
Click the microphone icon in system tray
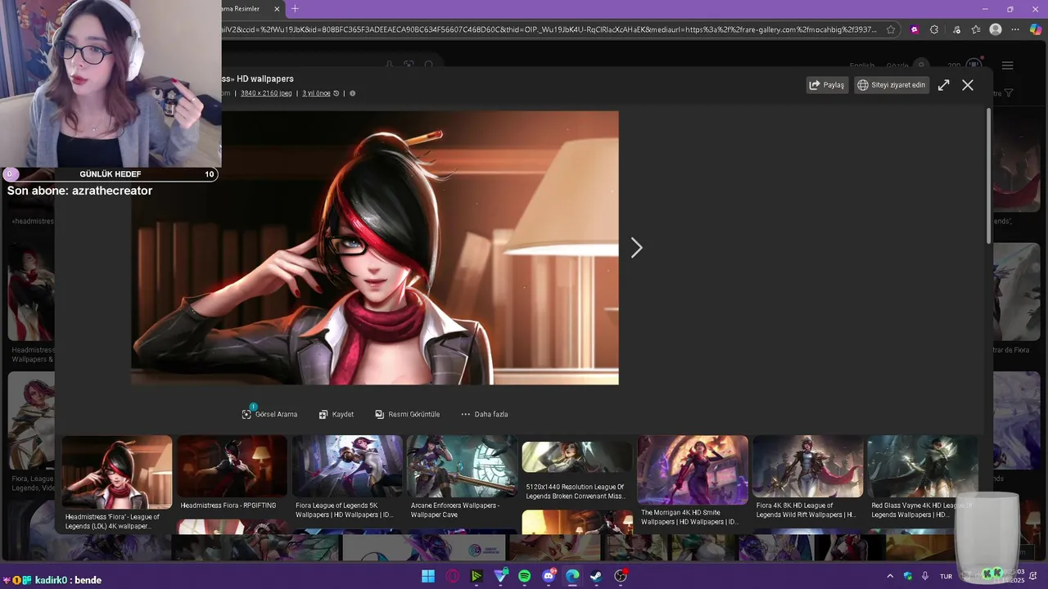925,576
